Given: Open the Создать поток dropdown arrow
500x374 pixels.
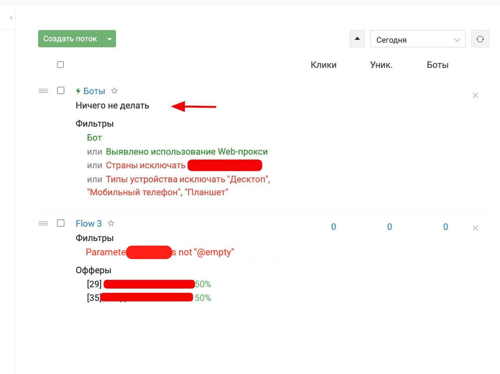Looking at the screenshot, I should (109, 39).
